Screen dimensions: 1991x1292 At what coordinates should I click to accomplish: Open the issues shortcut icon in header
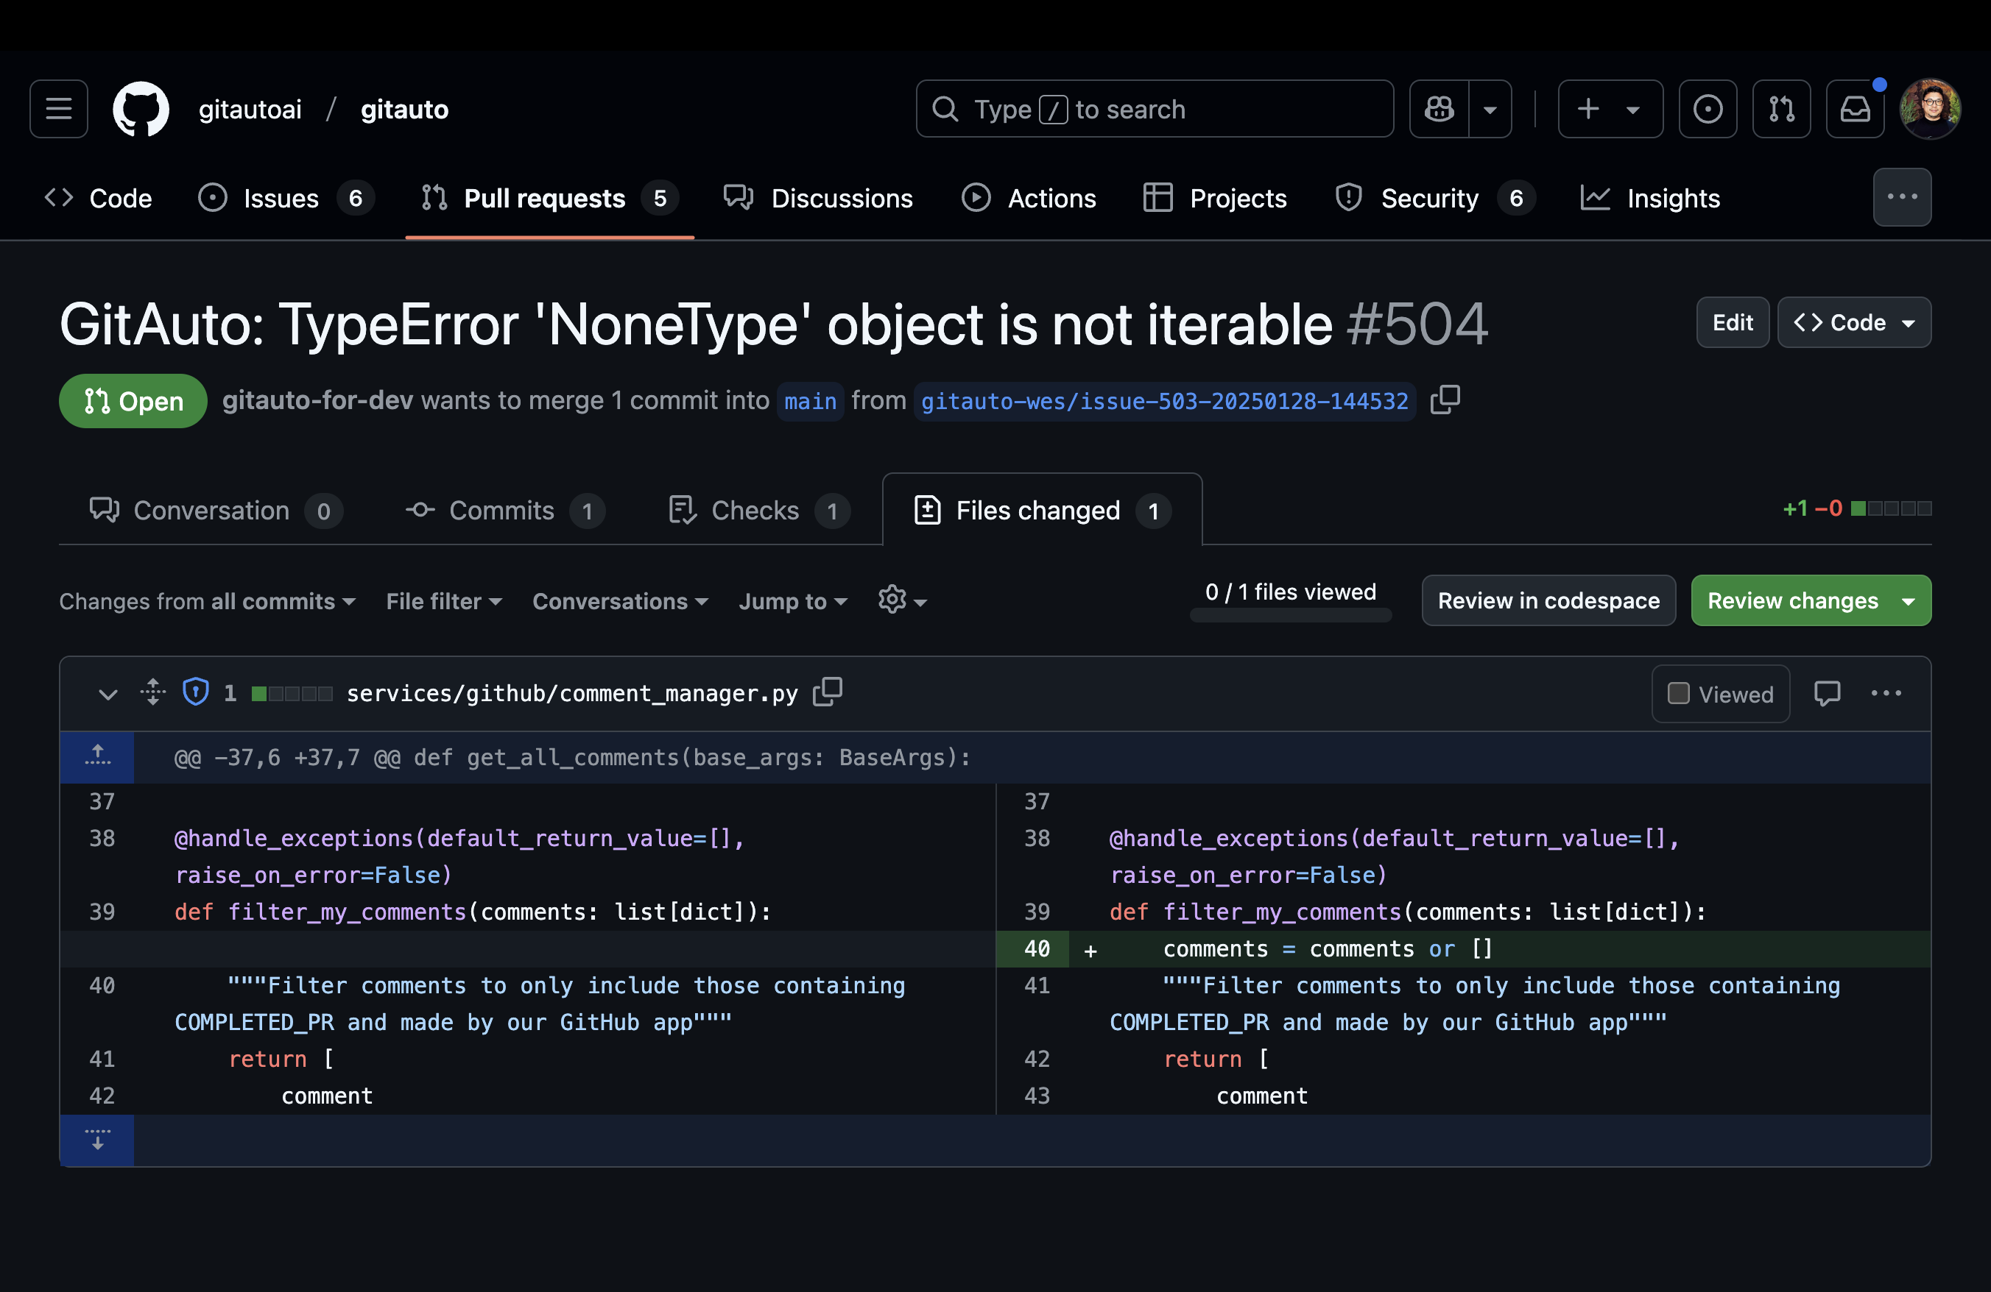(x=1708, y=109)
